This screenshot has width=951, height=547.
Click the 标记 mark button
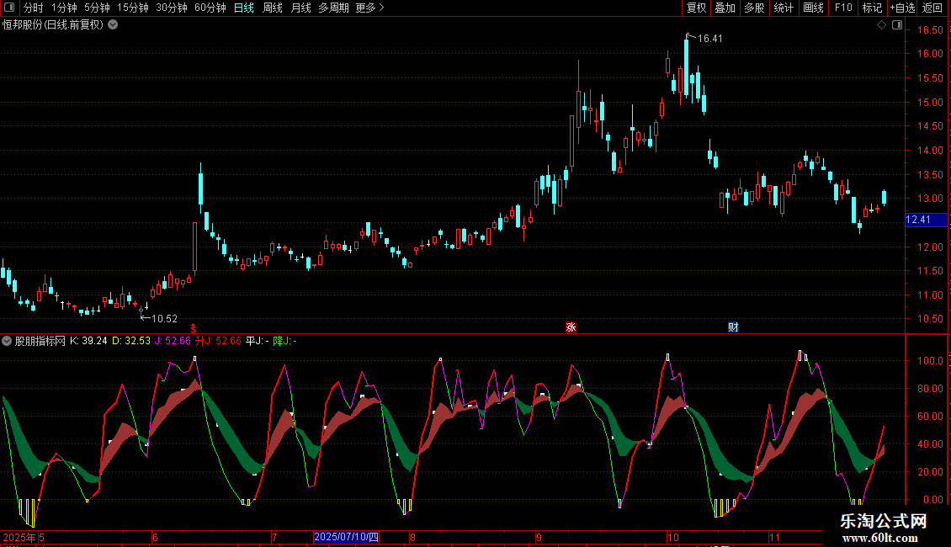tap(872, 8)
